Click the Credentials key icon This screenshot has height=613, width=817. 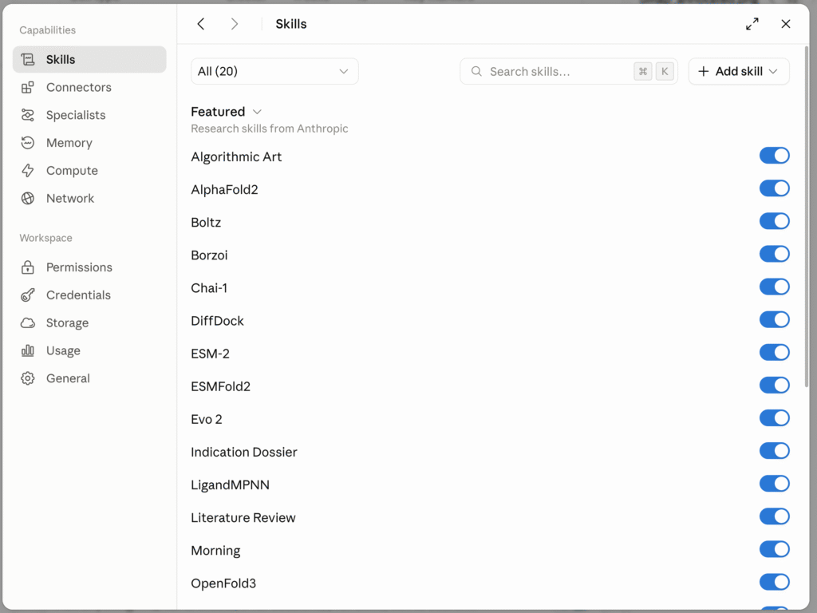28,295
